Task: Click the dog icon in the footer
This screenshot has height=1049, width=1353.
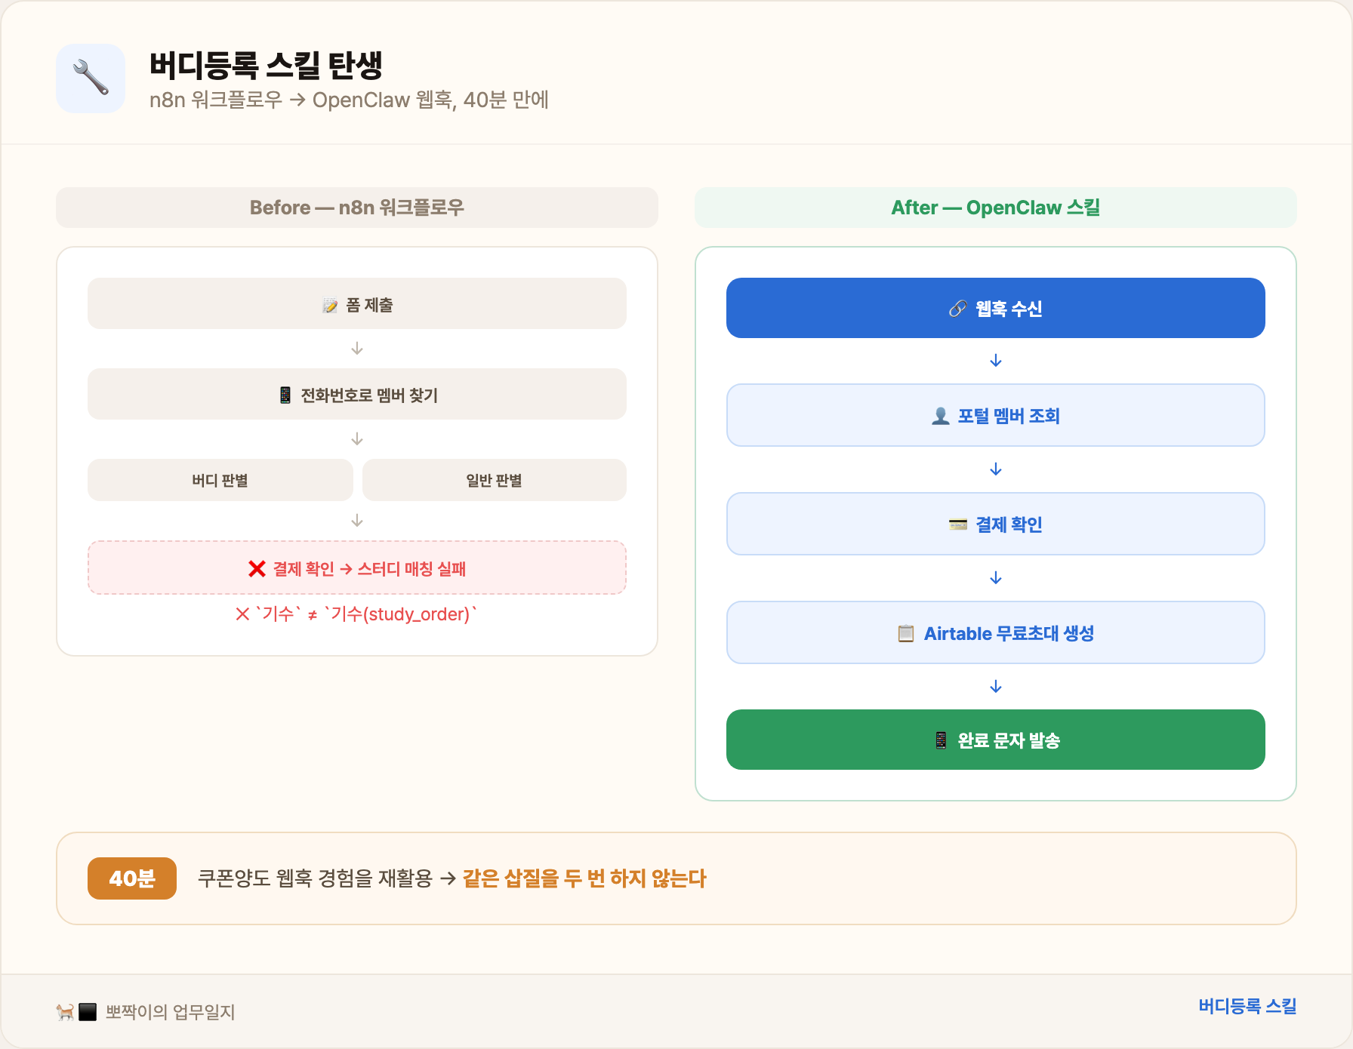Action: tap(63, 1011)
